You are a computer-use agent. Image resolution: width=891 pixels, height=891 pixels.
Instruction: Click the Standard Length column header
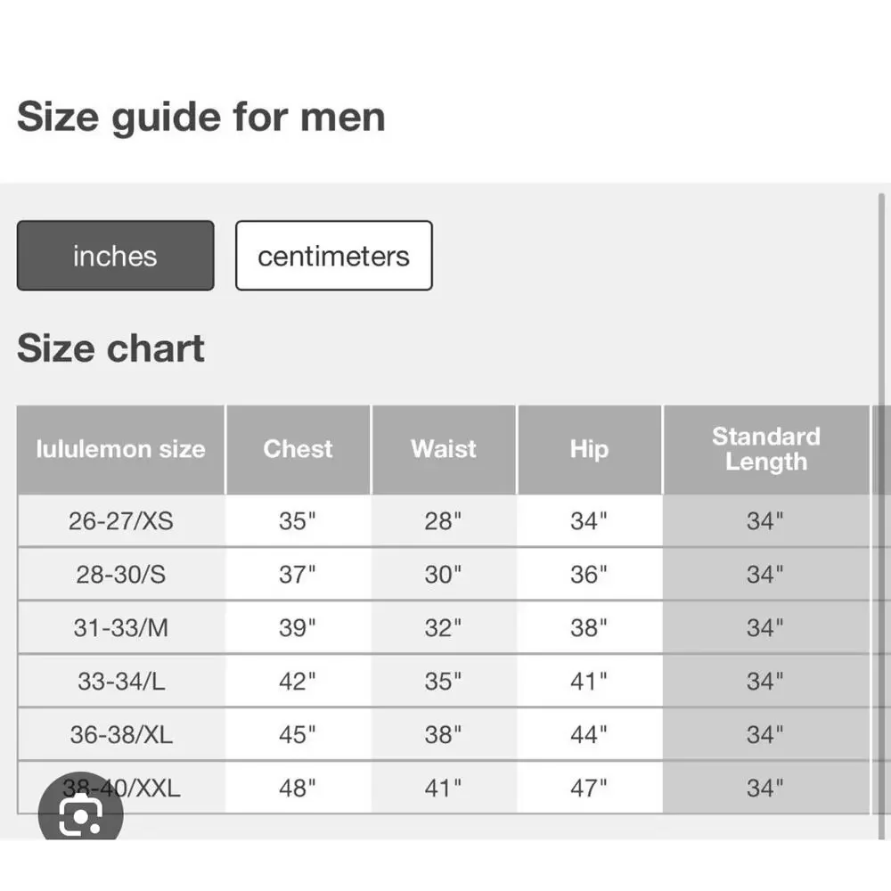coord(765,449)
